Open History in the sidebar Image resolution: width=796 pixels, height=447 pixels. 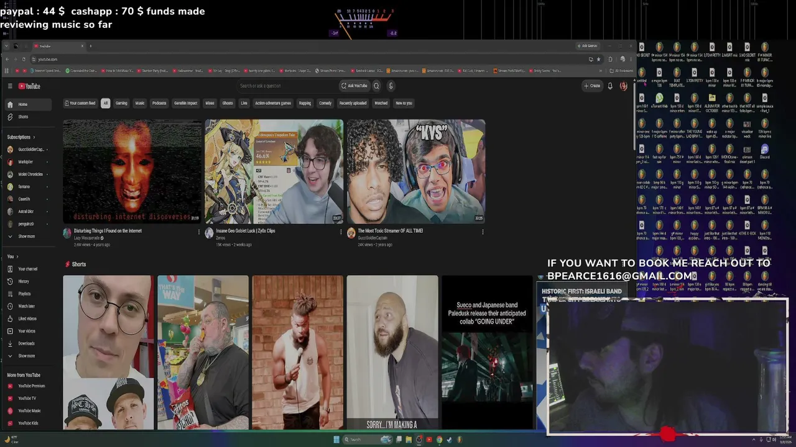point(29,281)
